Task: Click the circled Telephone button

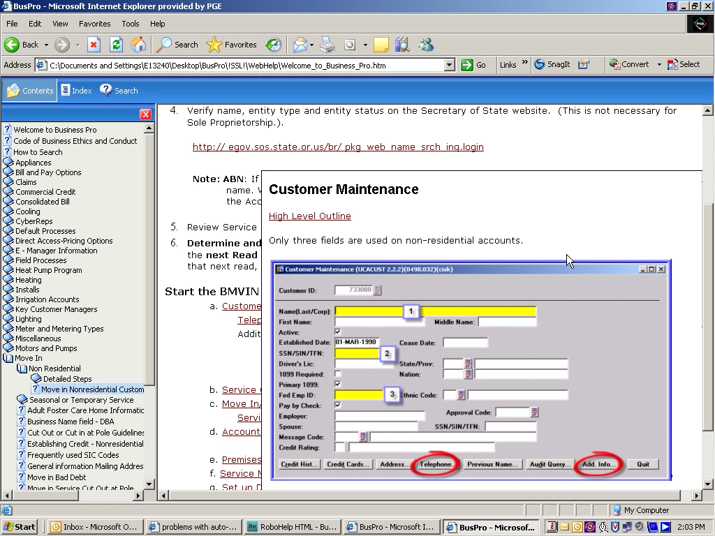Action: (436, 464)
